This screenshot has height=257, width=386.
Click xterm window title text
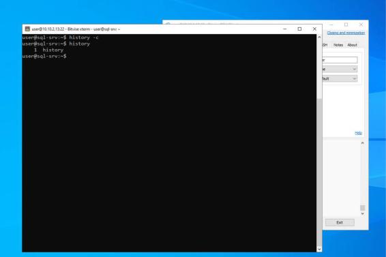[76, 29]
